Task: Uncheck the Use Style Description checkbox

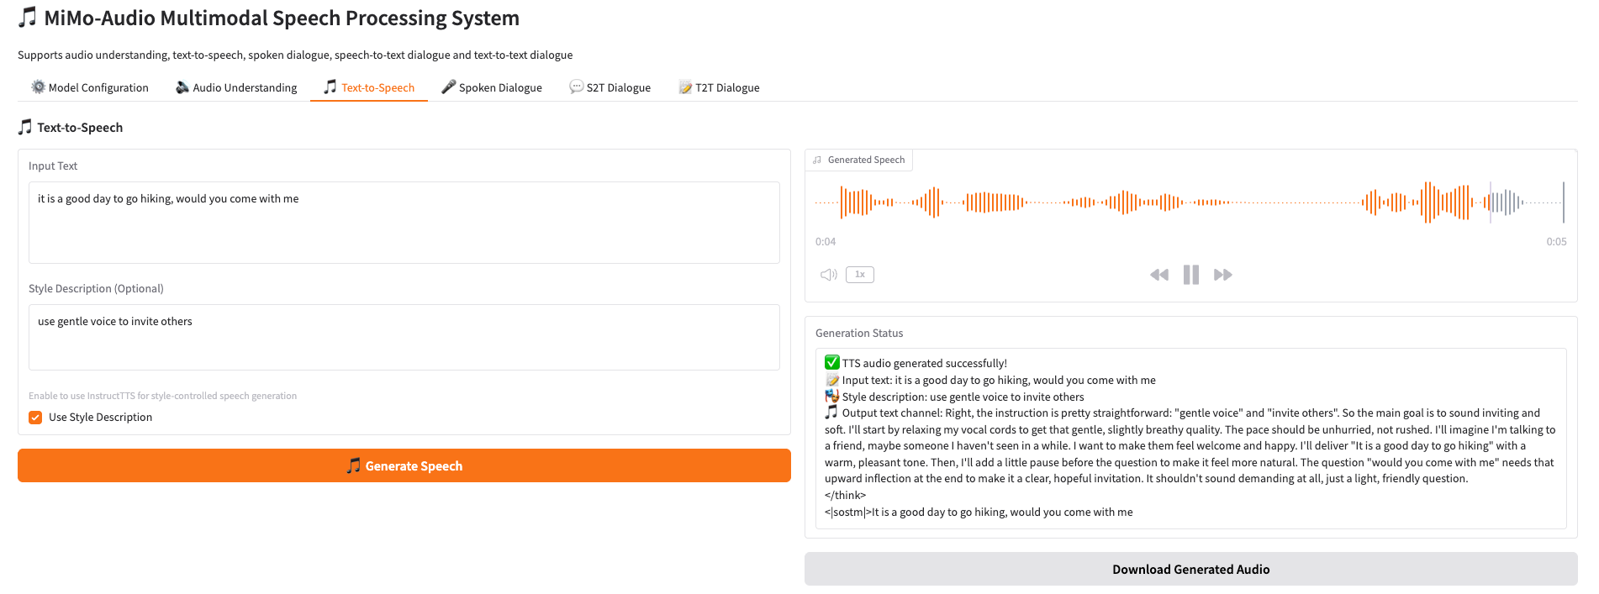Action: (35, 418)
